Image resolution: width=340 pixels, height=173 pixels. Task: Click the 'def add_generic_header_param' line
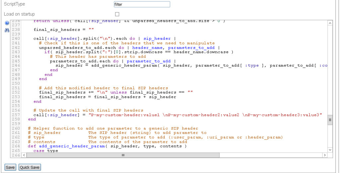tap(107, 146)
